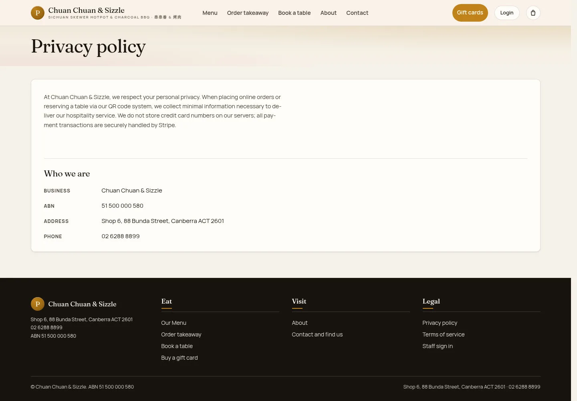Image resolution: width=577 pixels, height=401 pixels.
Task: Go to Order takeaway in the top nav
Action: tap(248, 13)
